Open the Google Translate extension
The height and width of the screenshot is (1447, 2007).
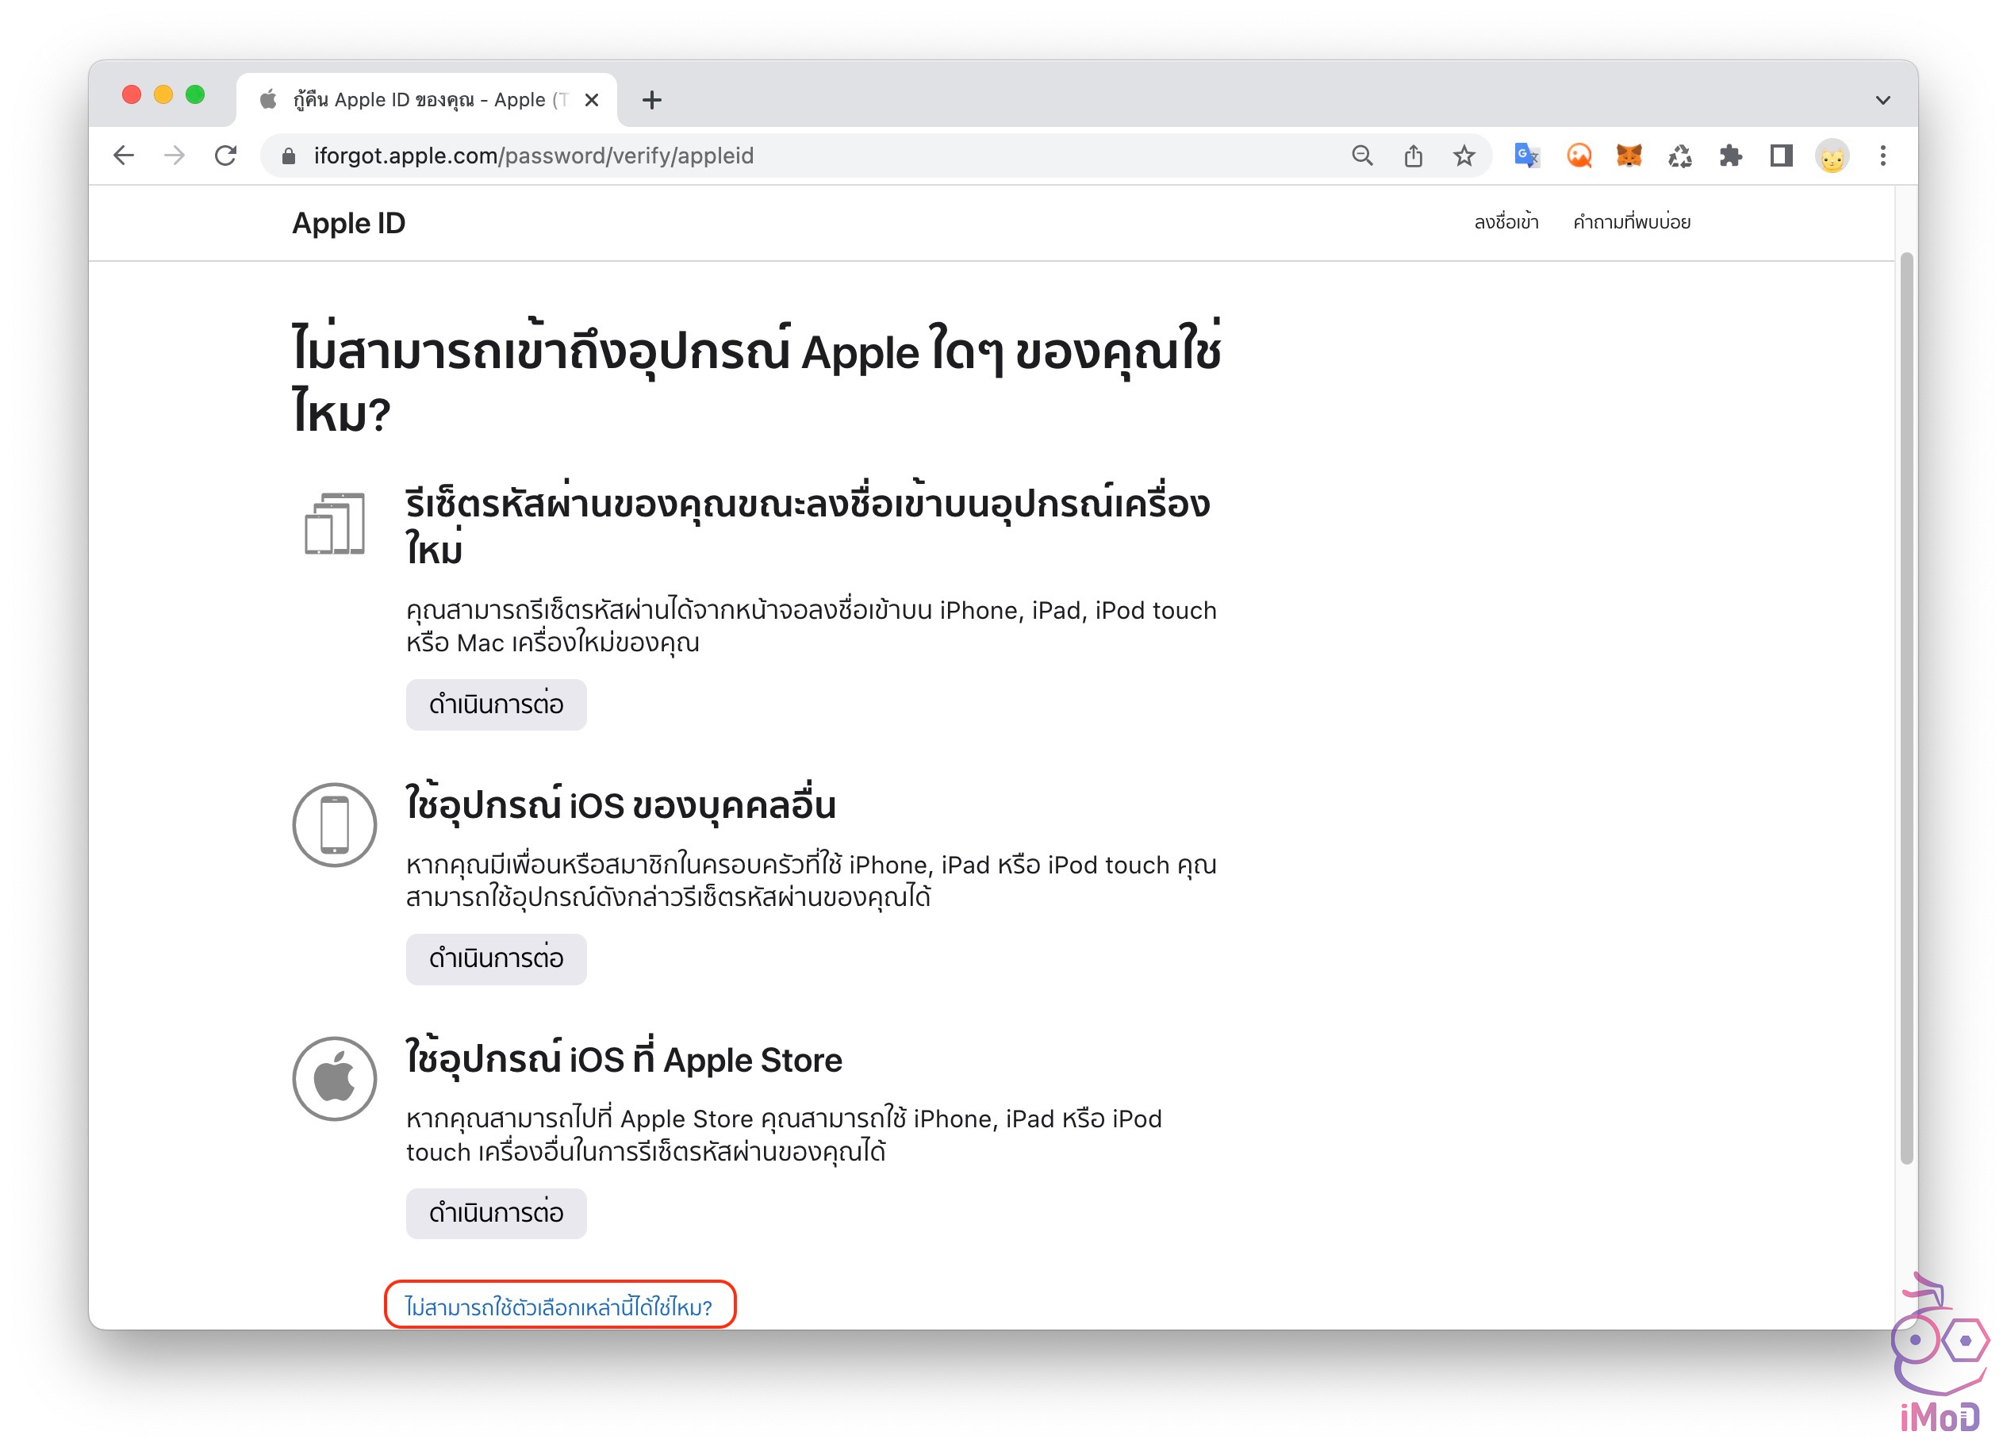pos(1526,155)
